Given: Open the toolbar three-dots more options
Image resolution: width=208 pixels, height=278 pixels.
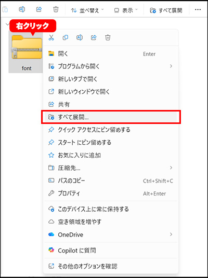Looking at the screenshot, I should [198, 10].
